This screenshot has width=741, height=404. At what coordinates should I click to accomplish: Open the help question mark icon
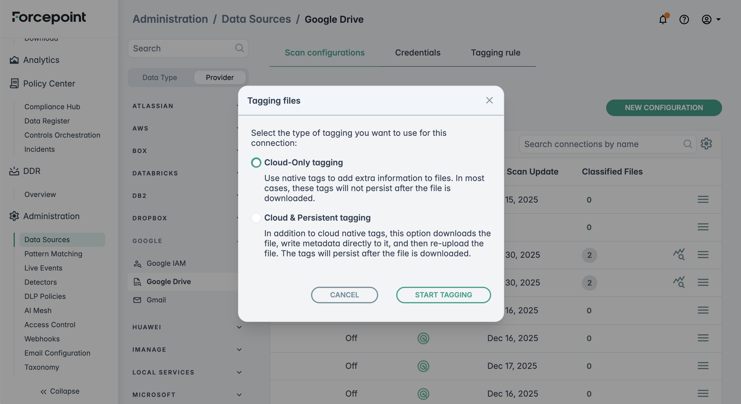point(684,19)
